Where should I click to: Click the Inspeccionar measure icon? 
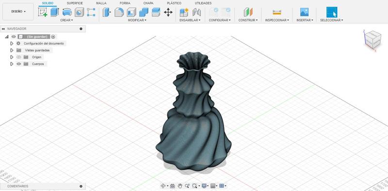(277, 12)
